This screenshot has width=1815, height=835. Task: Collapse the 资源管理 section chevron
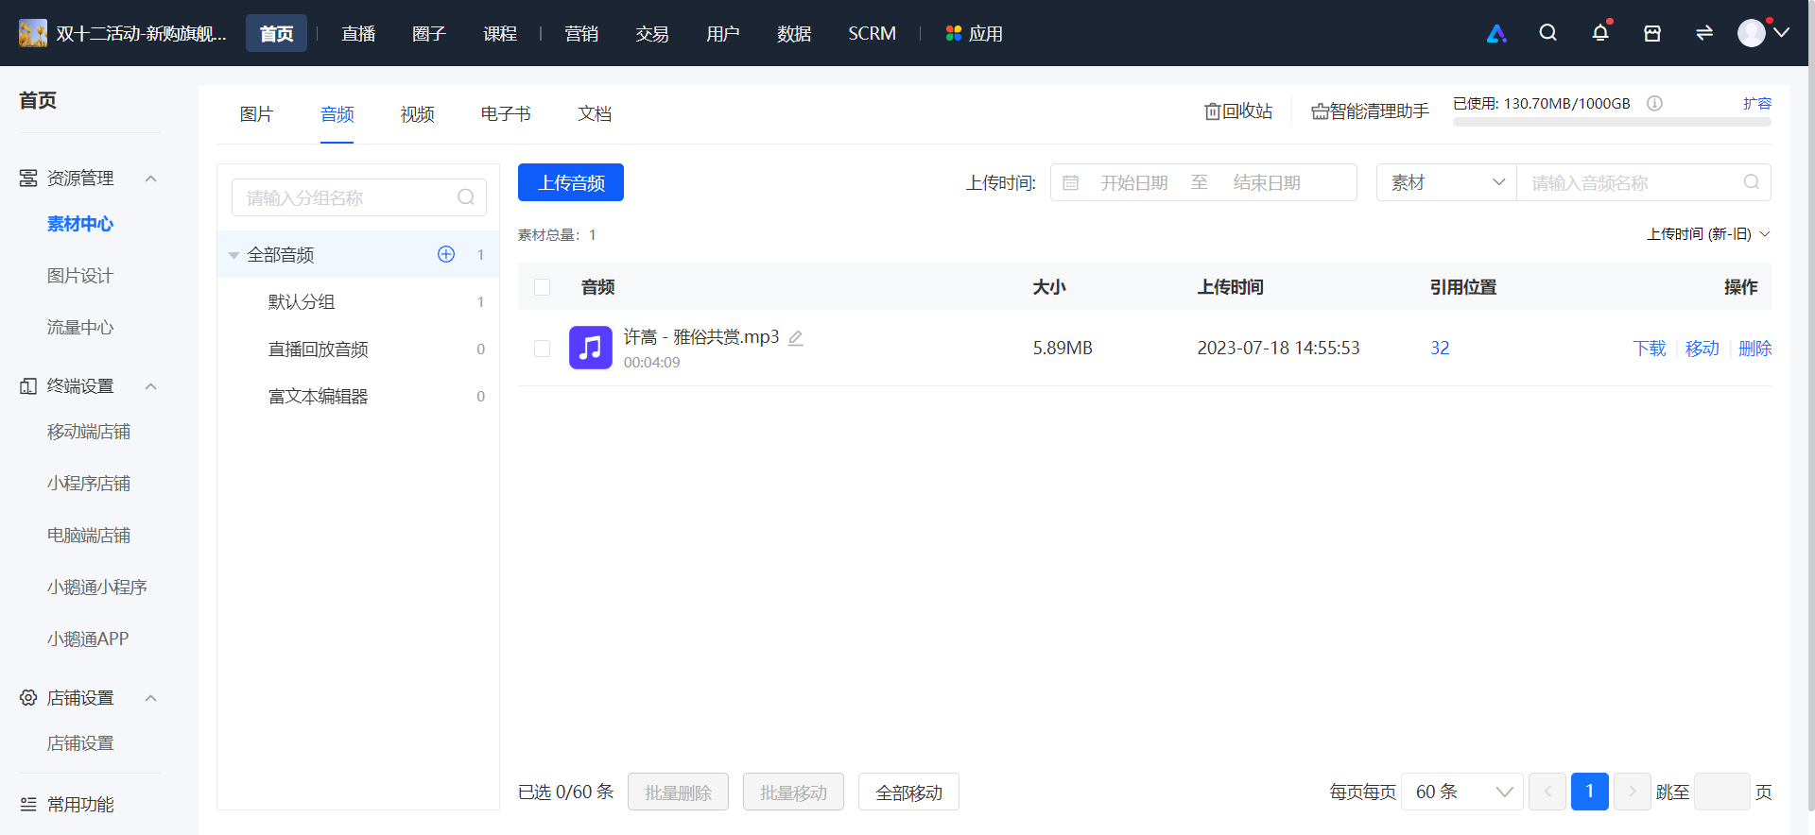[x=150, y=179]
